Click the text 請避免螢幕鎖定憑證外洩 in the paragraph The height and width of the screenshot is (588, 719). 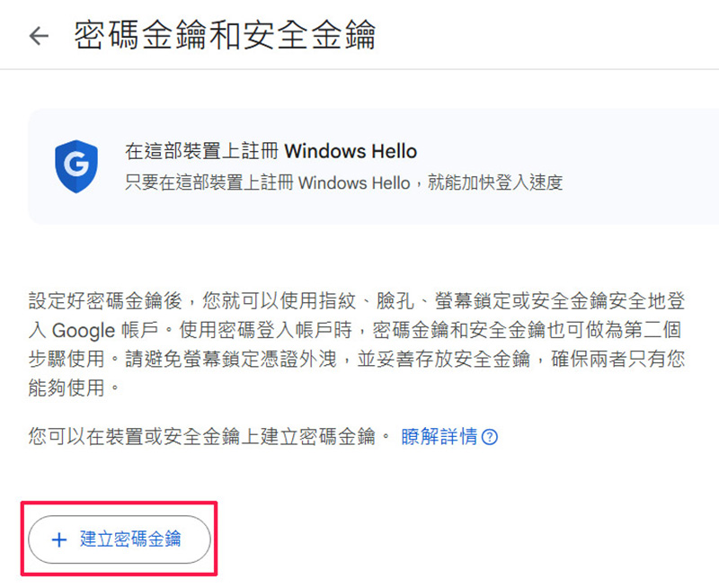[231, 359]
